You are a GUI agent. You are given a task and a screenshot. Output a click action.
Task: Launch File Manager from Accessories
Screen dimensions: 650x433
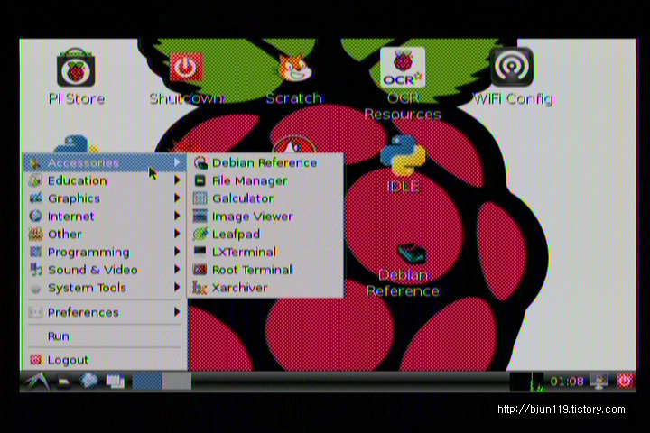pyautogui.click(x=265, y=180)
